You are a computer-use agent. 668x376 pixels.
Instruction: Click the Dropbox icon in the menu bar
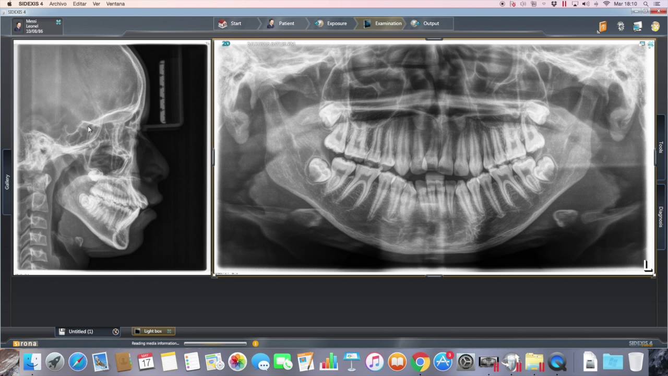pos(554,4)
